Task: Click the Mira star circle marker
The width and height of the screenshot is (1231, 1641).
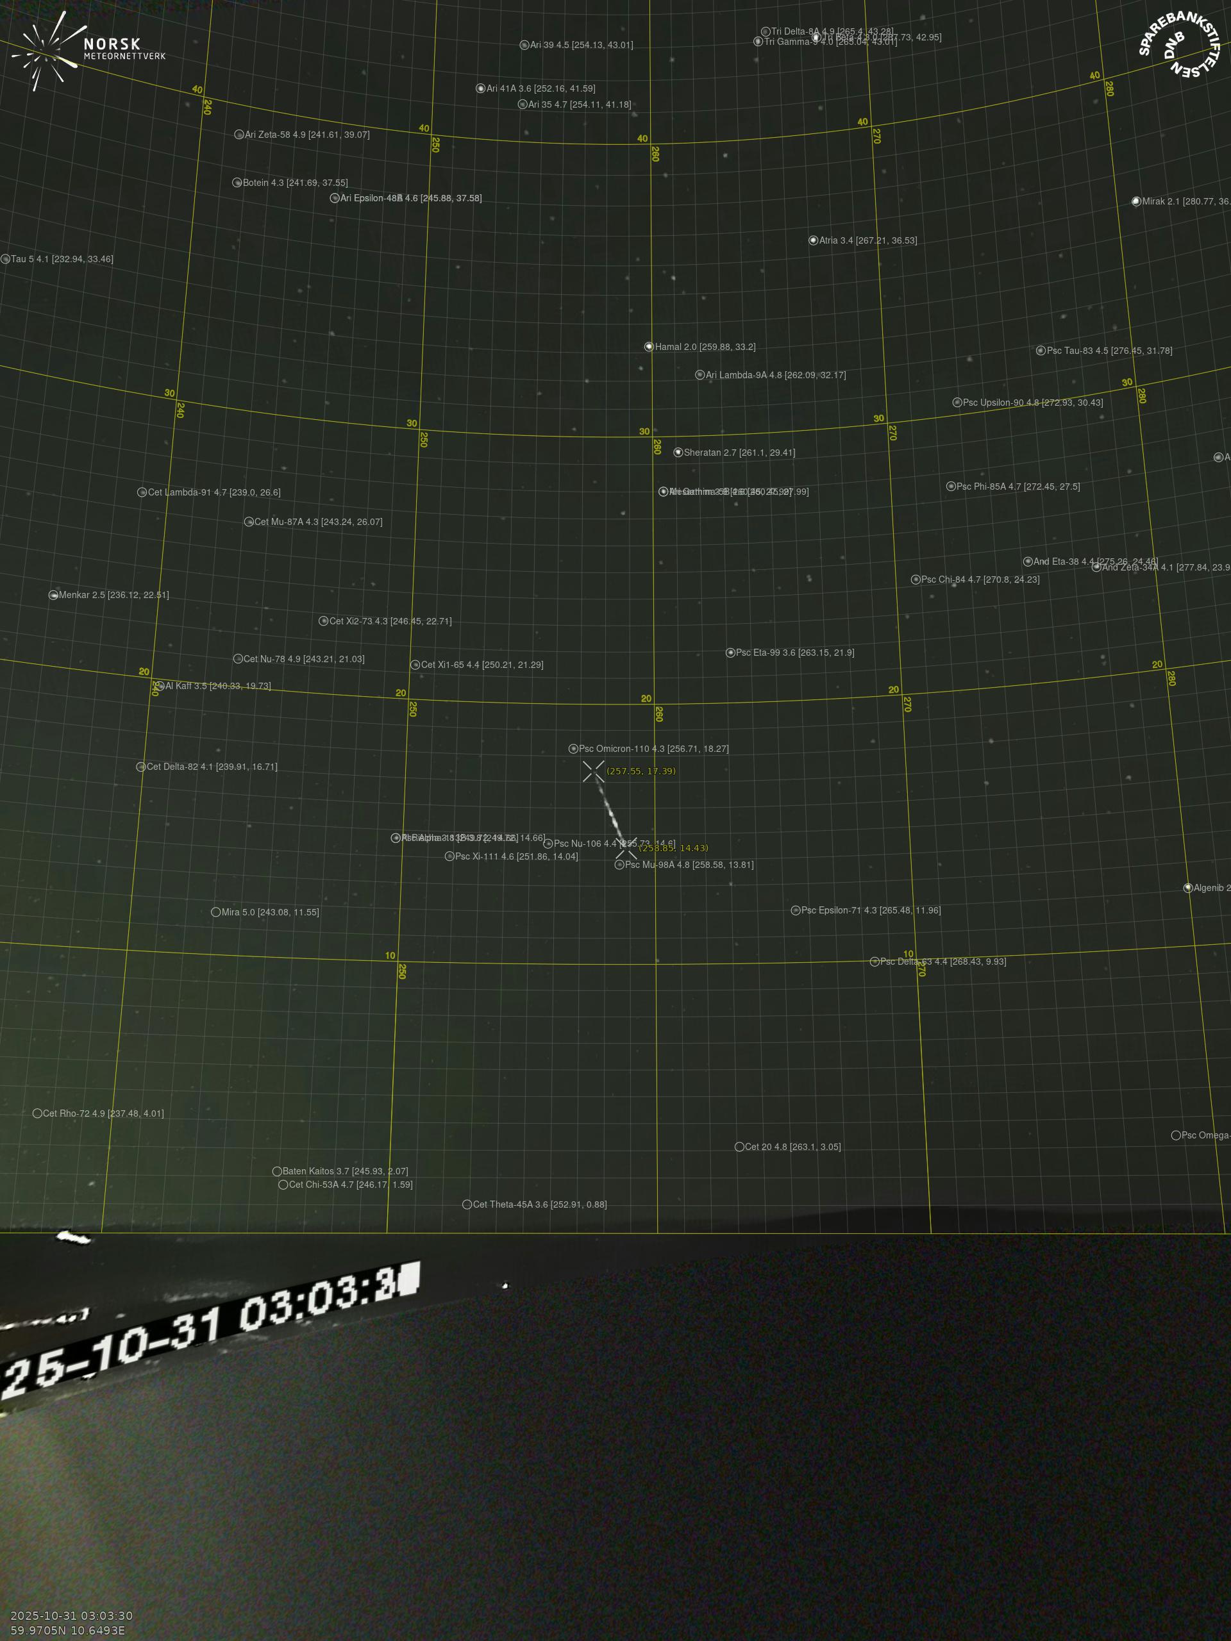Action: point(216,912)
